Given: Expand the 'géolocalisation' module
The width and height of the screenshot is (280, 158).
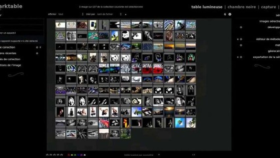Looking at the screenshot, I should (x=274, y=51).
